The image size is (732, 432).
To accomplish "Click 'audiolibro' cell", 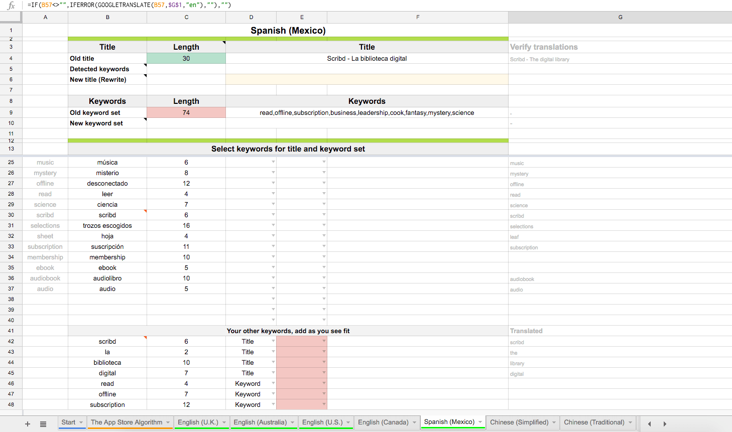I will tap(107, 278).
